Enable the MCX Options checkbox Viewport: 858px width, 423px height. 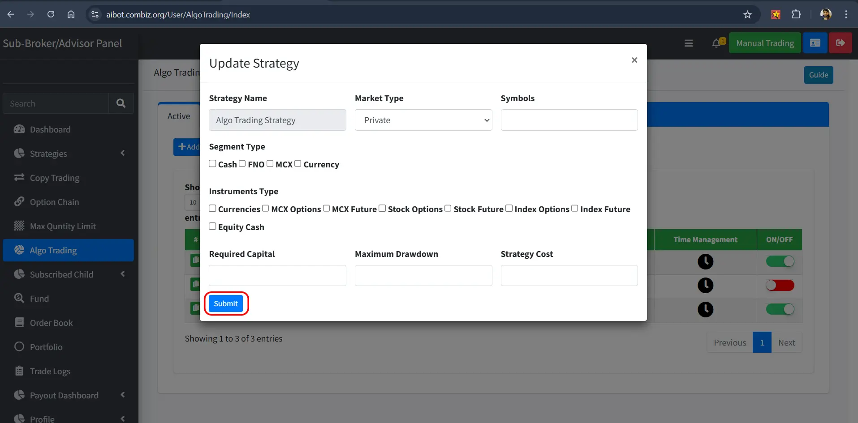point(265,208)
